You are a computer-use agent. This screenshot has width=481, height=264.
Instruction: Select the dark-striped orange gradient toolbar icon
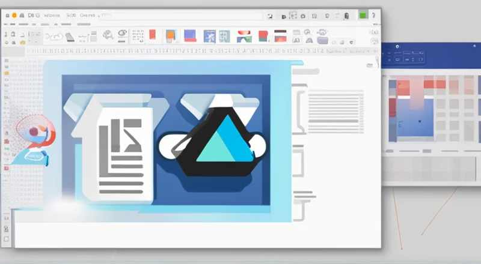pos(280,36)
